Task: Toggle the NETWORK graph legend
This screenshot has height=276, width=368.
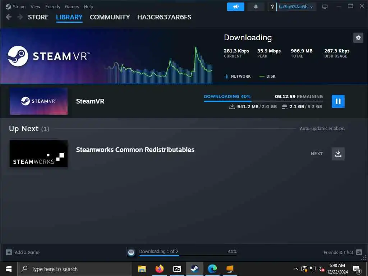Action: pyautogui.click(x=238, y=76)
